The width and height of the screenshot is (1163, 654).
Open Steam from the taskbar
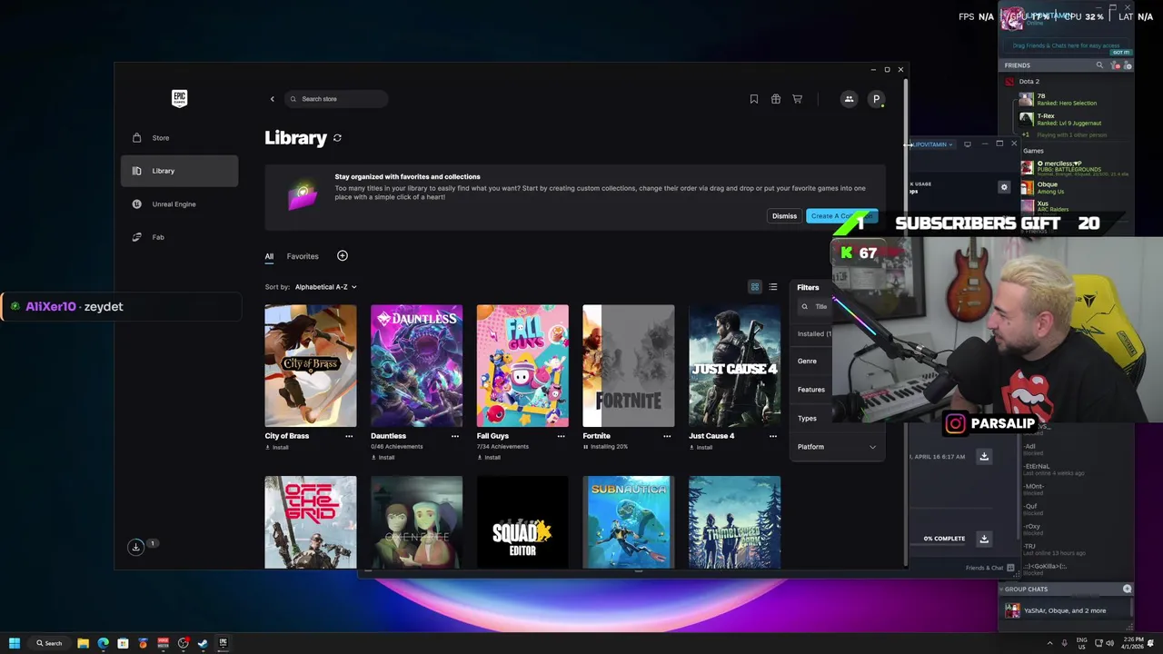[203, 643]
